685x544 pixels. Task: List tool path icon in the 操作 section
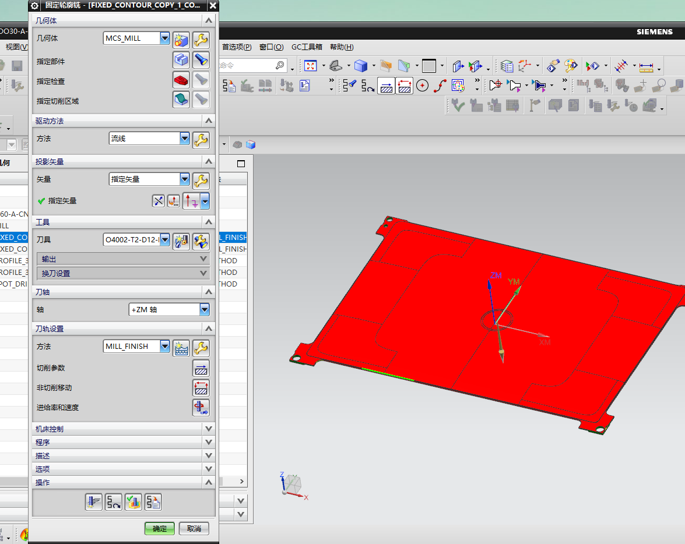(x=153, y=502)
